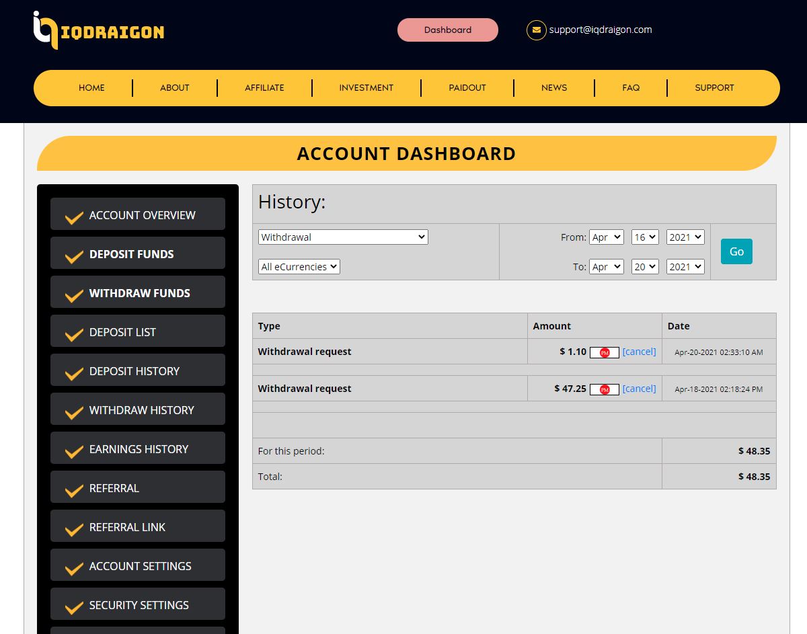Click checkmark icon beside Security Settings
Screen dimensions: 807x634
point(74,608)
